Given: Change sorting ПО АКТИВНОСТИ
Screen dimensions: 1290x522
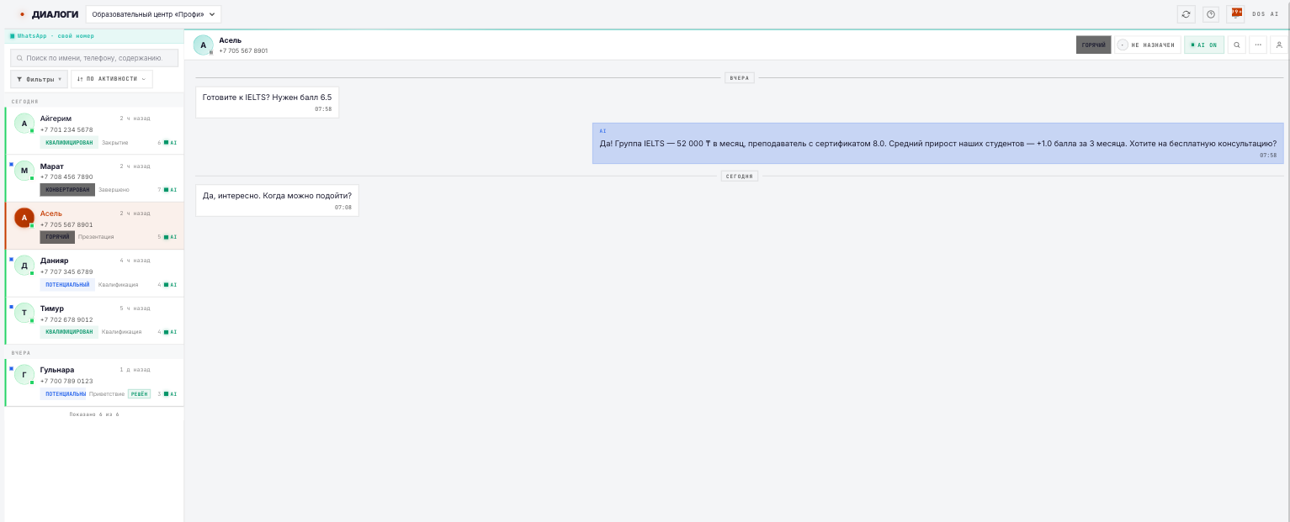Looking at the screenshot, I should point(112,79).
